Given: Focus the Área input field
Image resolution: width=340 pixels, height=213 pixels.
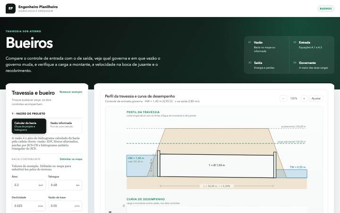Looking at the screenshot, I should point(29,185).
